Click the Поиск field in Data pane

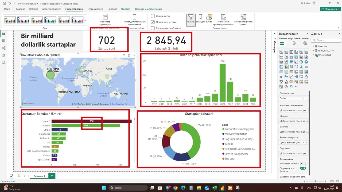point(326,40)
